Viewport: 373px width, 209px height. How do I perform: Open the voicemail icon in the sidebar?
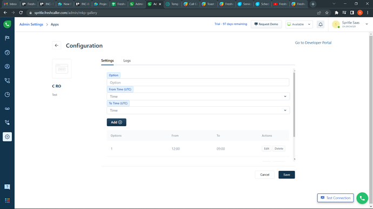point(7,108)
